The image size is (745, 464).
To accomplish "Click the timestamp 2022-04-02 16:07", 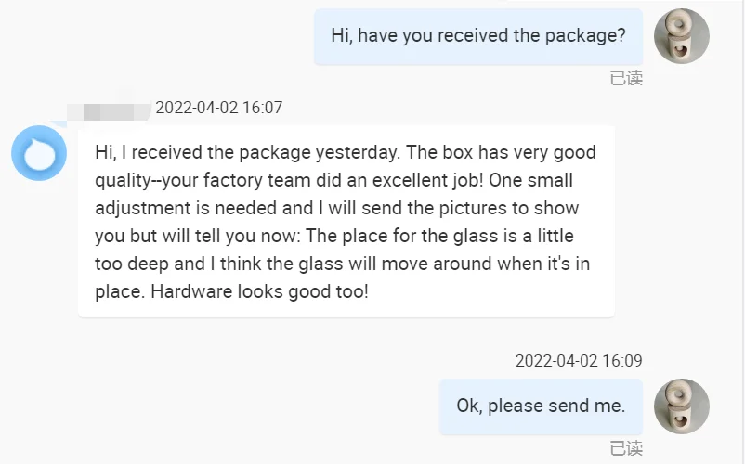I will click(x=218, y=108).
